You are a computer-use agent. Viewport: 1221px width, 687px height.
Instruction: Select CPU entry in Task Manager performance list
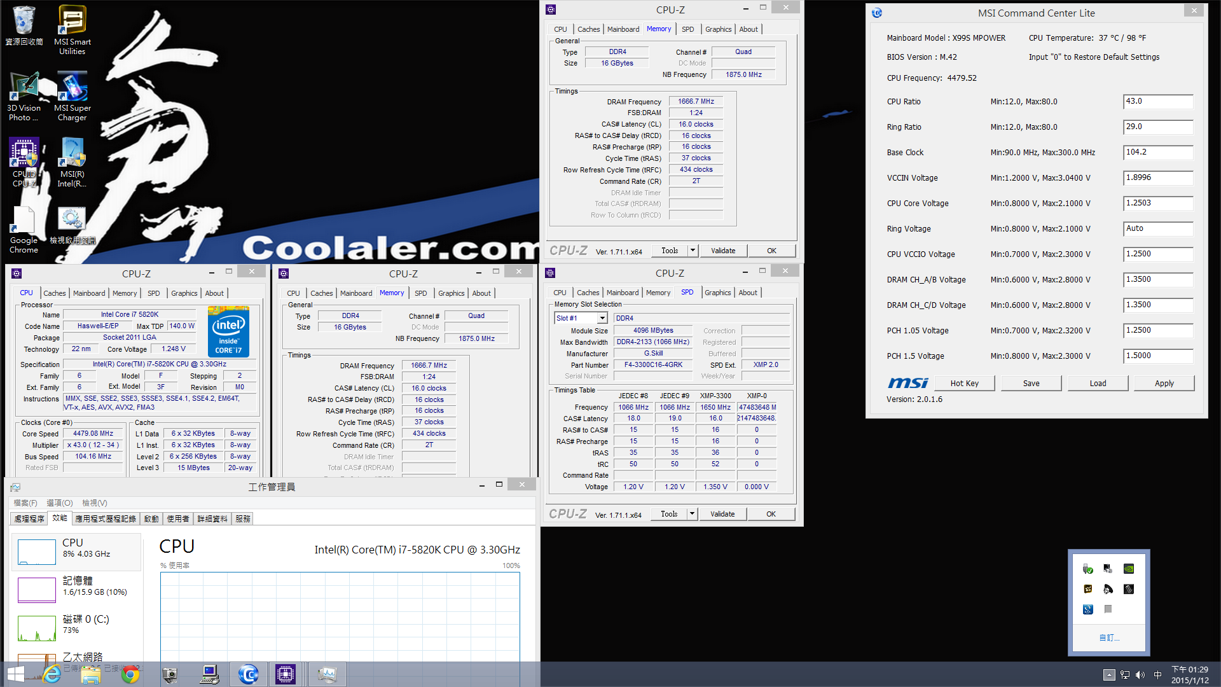(76, 551)
